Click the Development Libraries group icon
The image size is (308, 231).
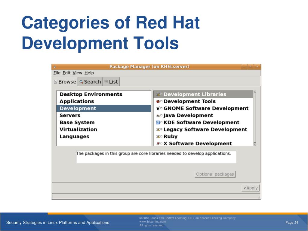(158, 94)
